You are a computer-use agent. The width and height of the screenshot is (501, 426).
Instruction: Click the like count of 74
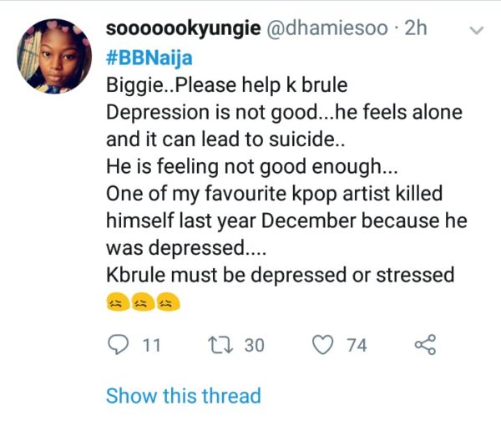coord(357,344)
